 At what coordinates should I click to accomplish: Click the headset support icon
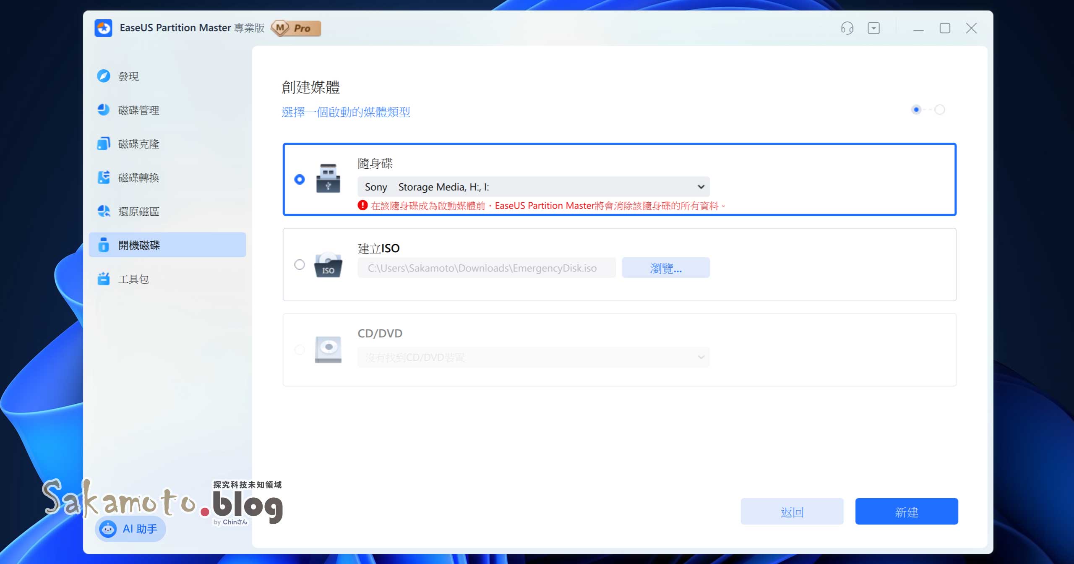[x=847, y=28]
